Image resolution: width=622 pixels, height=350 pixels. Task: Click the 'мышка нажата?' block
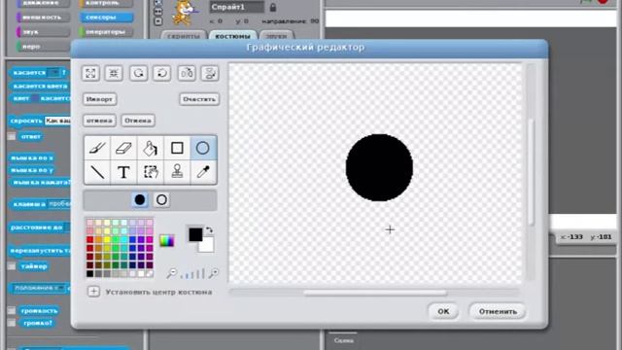pos(41,182)
